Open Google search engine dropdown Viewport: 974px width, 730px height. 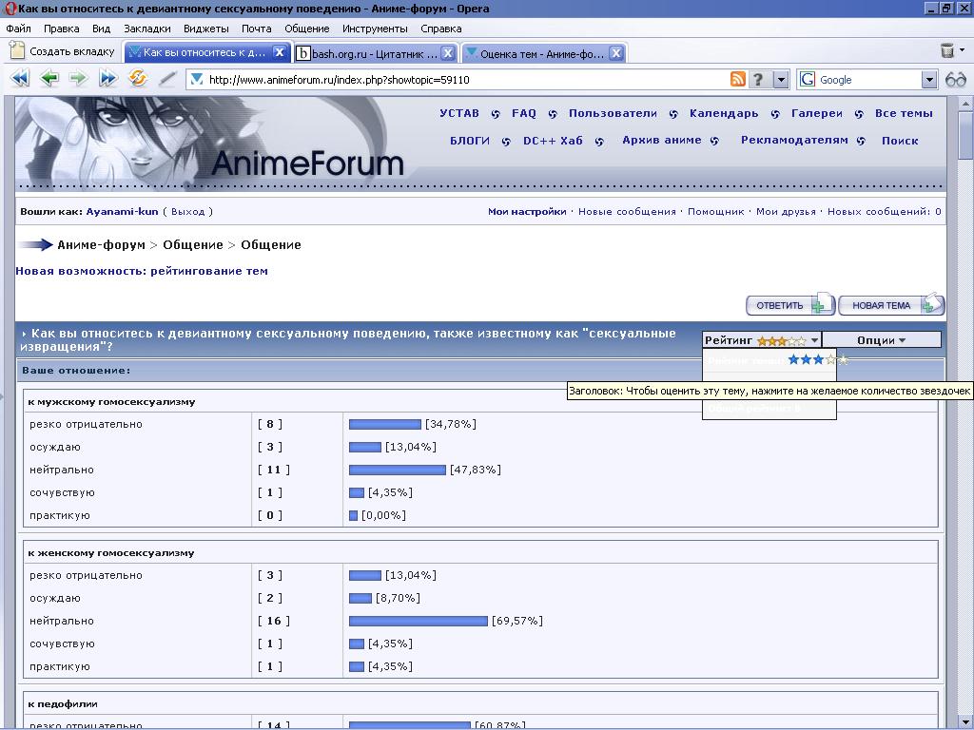[928, 80]
